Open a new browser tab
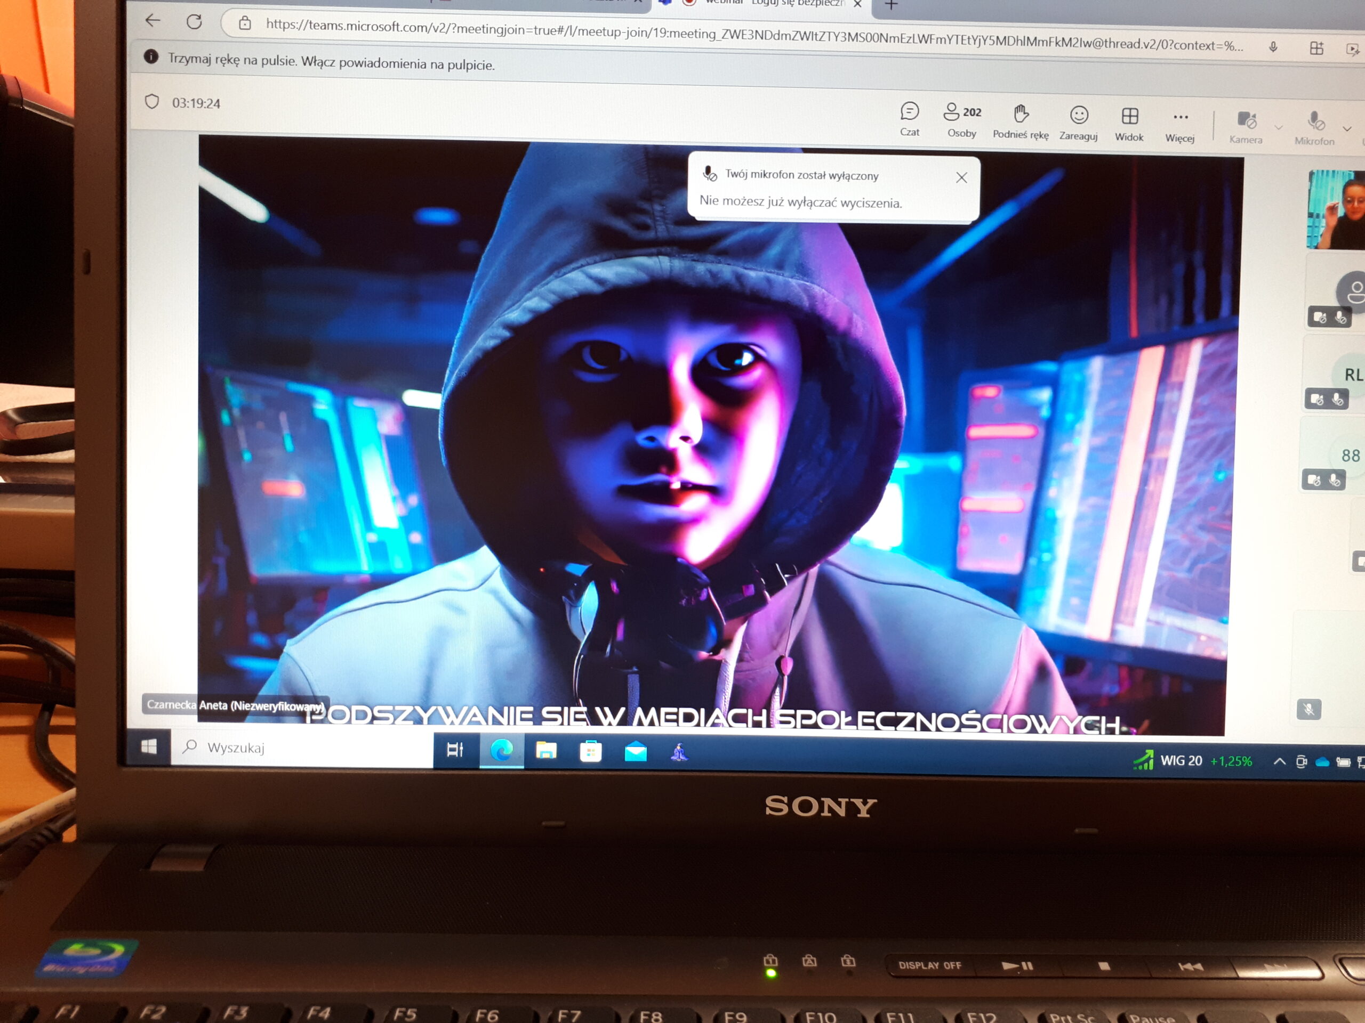This screenshot has width=1365, height=1023. pyautogui.click(x=891, y=5)
